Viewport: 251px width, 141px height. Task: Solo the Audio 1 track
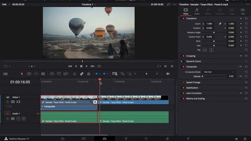[x=18, y=119]
